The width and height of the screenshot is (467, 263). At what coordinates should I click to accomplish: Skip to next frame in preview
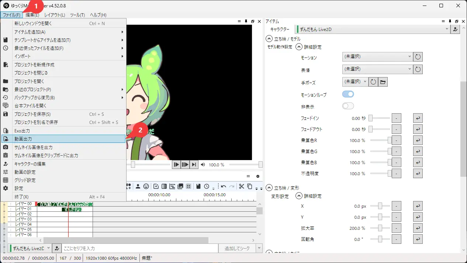point(194,165)
